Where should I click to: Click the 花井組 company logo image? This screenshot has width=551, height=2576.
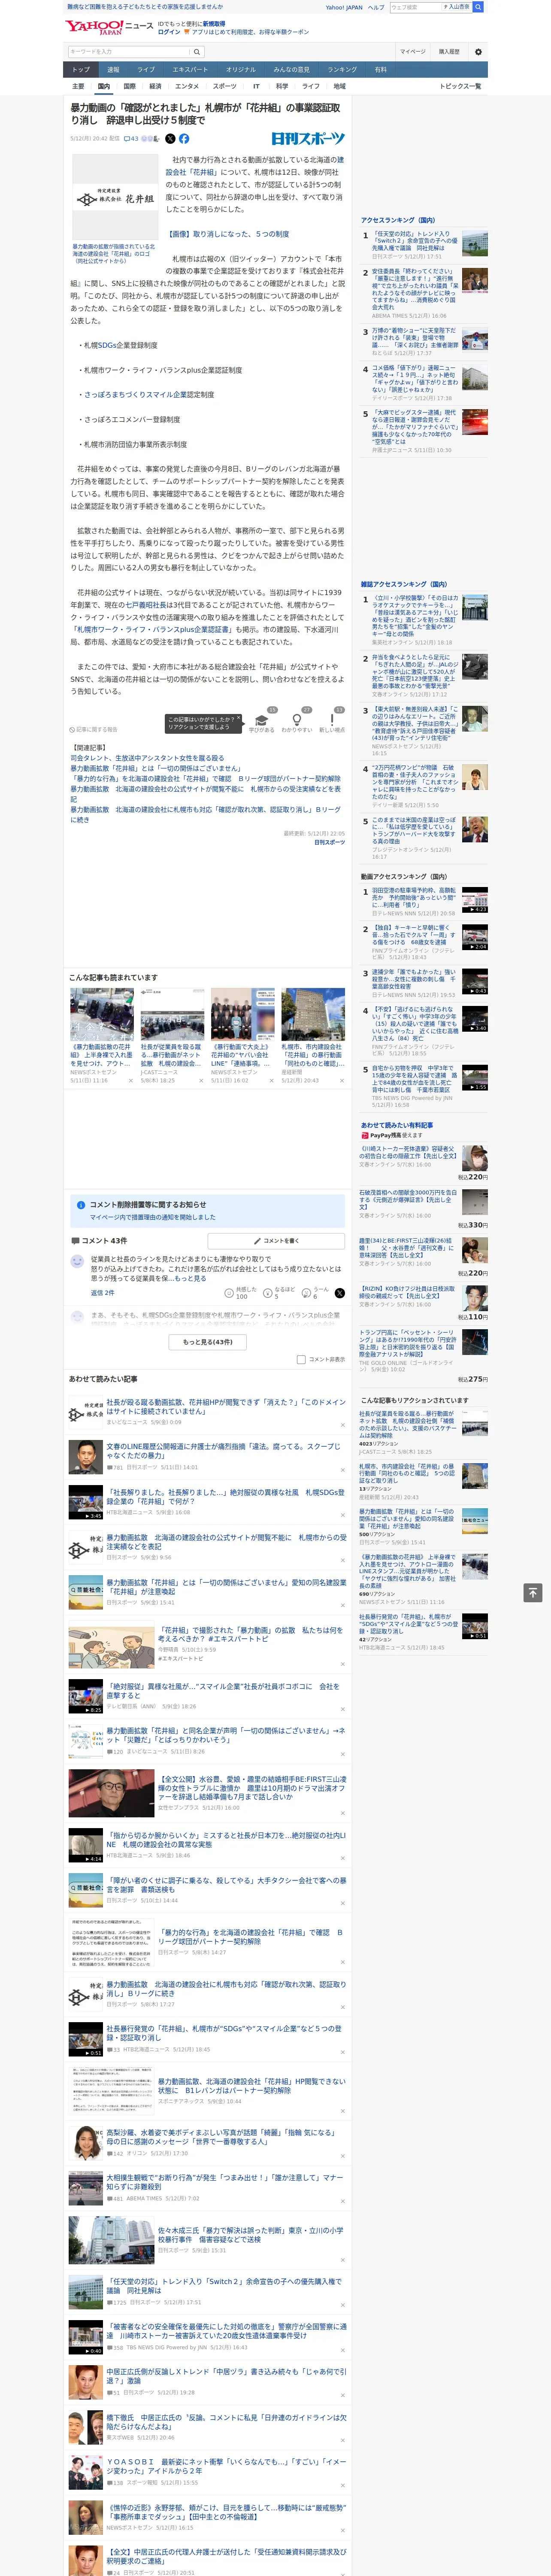(x=116, y=197)
